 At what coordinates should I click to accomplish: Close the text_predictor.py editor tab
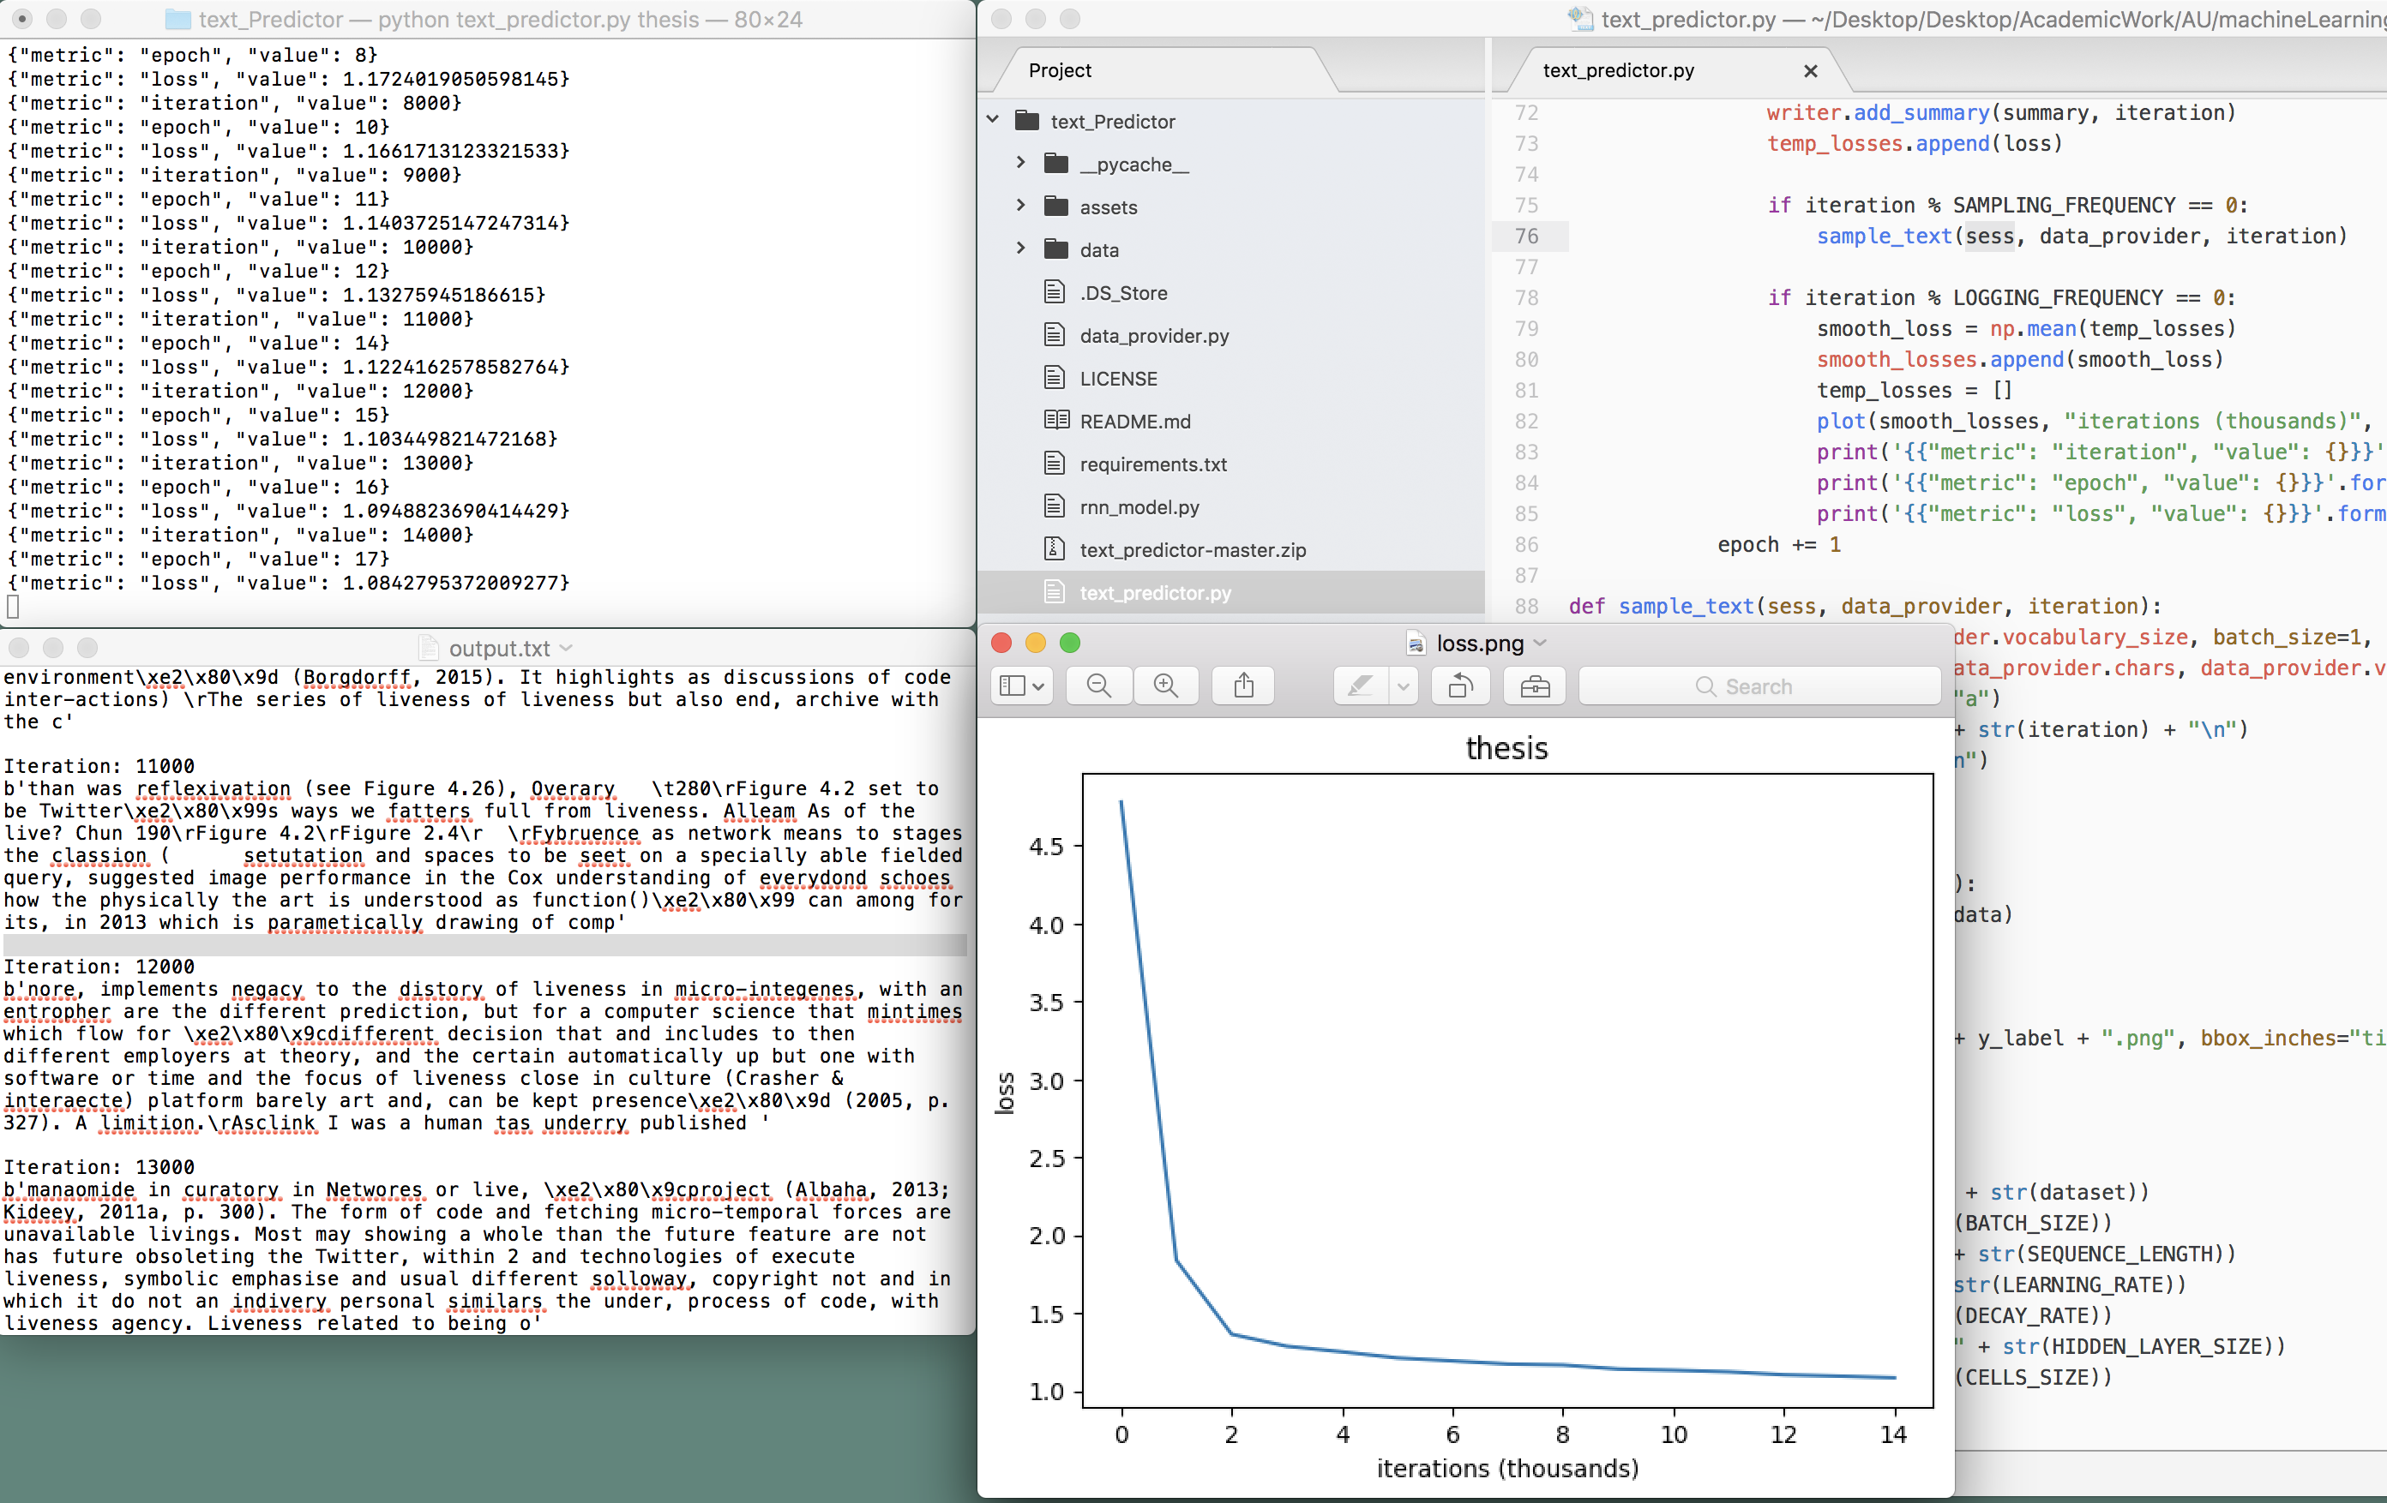[x=1810, y=70]
